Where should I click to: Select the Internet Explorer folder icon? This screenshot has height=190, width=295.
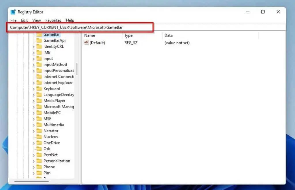[39, 82]
